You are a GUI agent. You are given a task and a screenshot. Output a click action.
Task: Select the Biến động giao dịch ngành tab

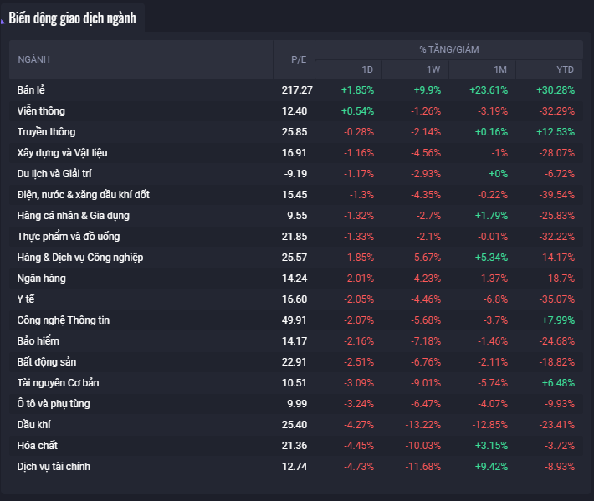(72, 18)
